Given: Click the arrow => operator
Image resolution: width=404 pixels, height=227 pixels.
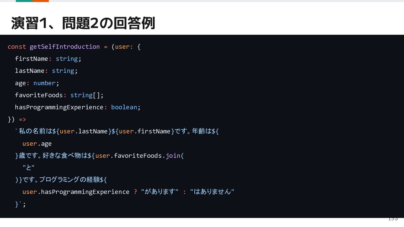Looking at the screenshot, I should click(x=22, y=119).
